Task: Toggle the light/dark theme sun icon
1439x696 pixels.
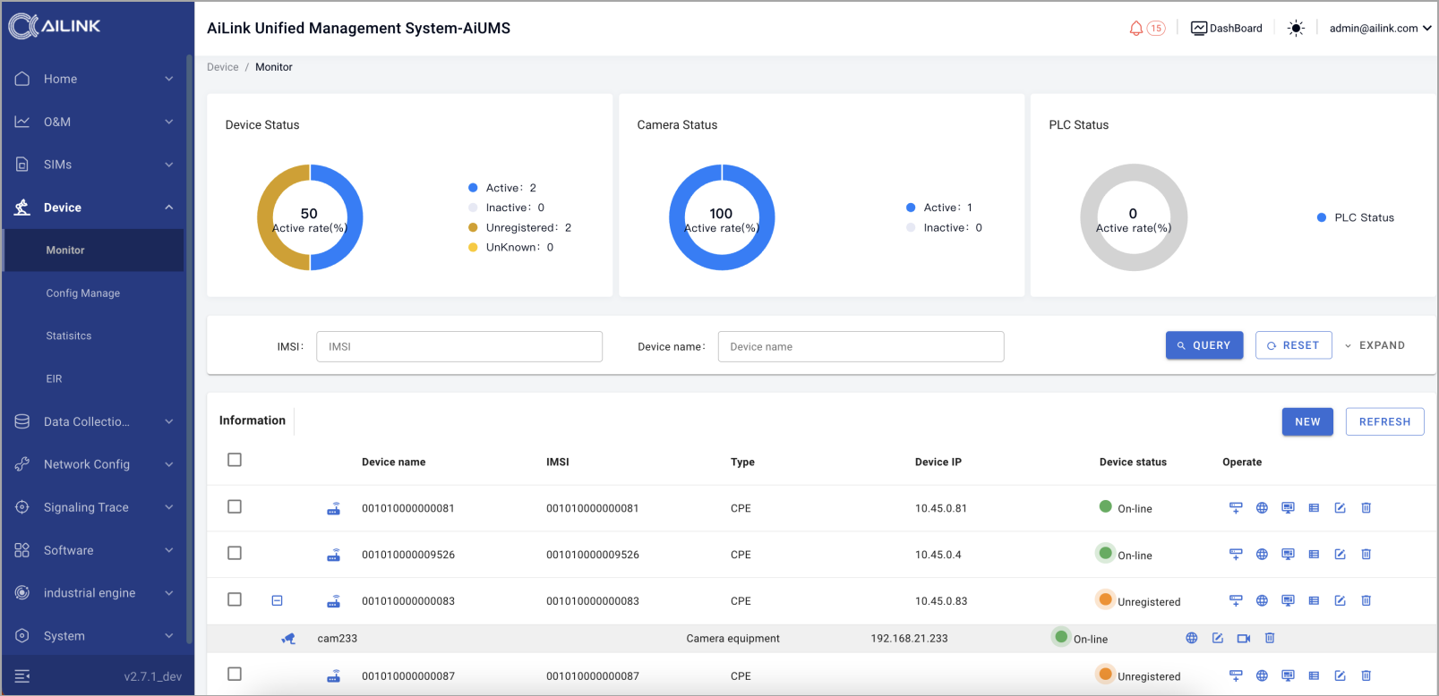Action: (x=1296, y=29)
